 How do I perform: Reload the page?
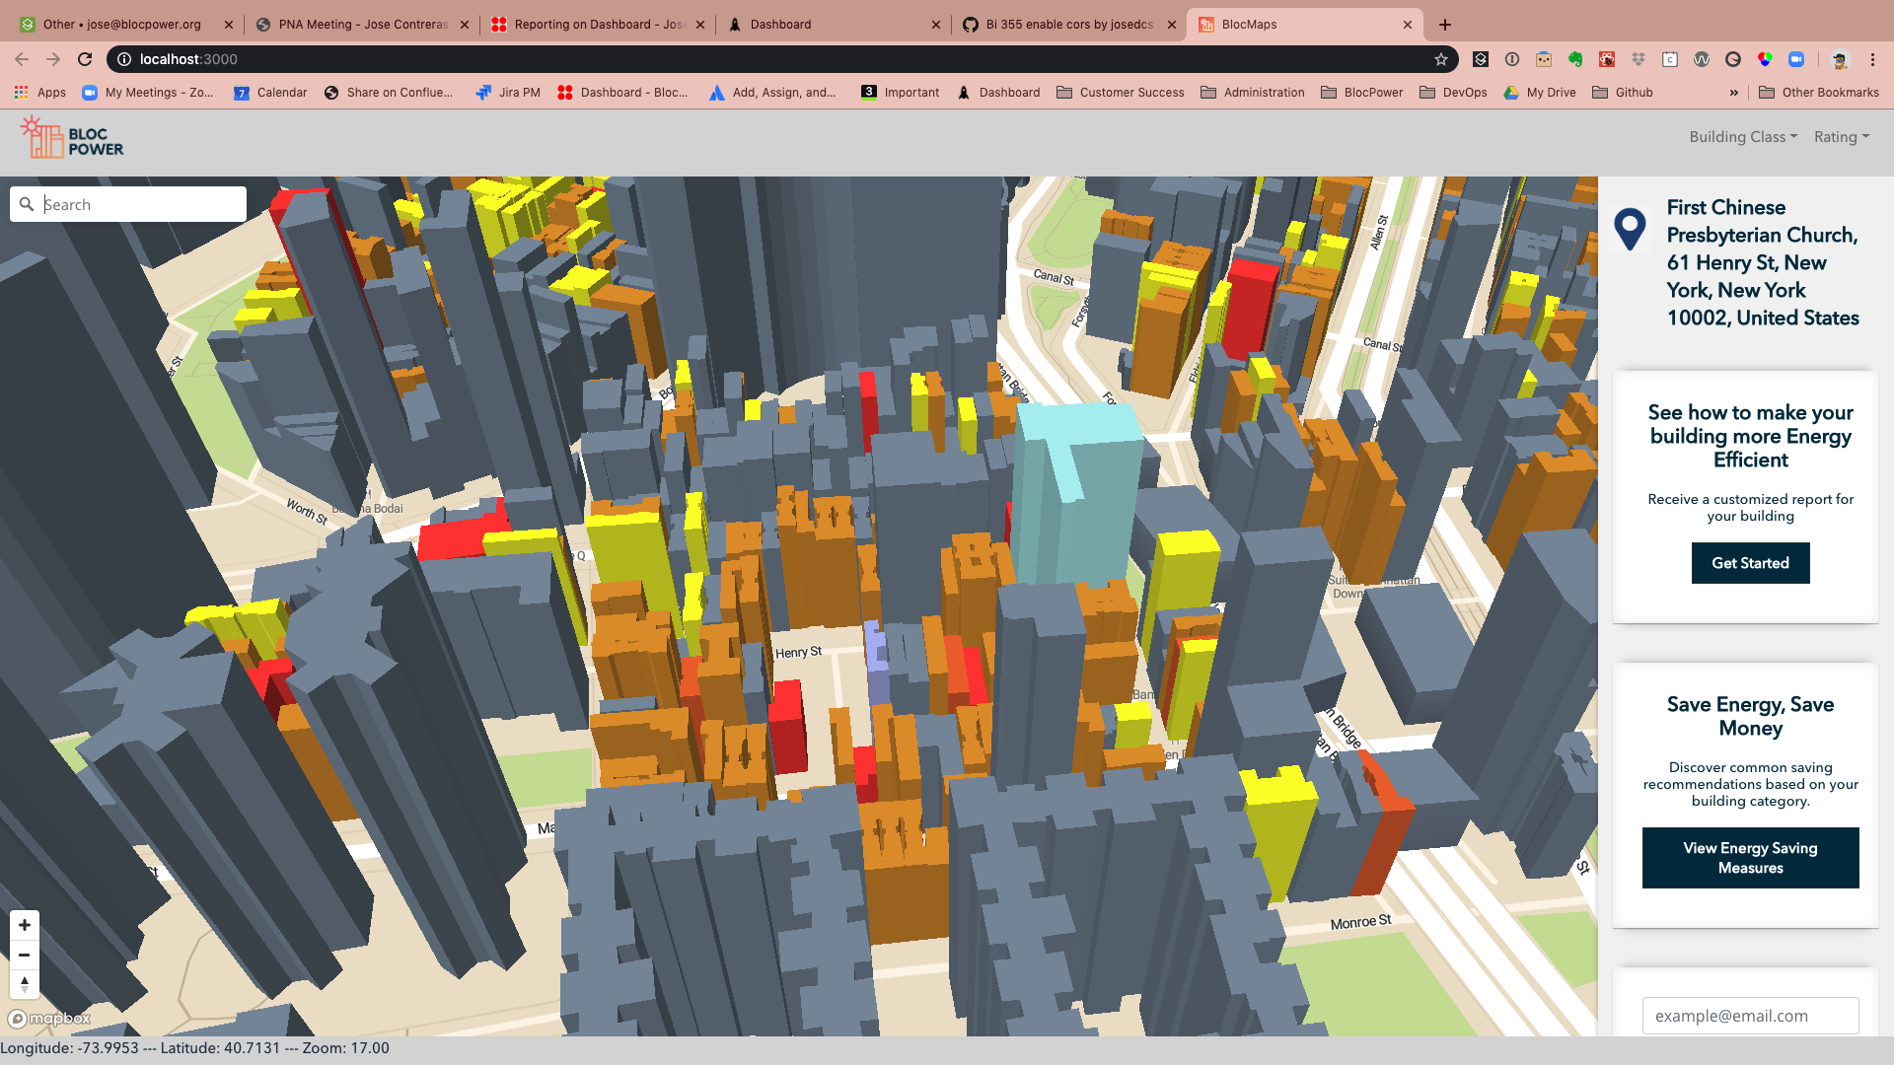(85, 59)
